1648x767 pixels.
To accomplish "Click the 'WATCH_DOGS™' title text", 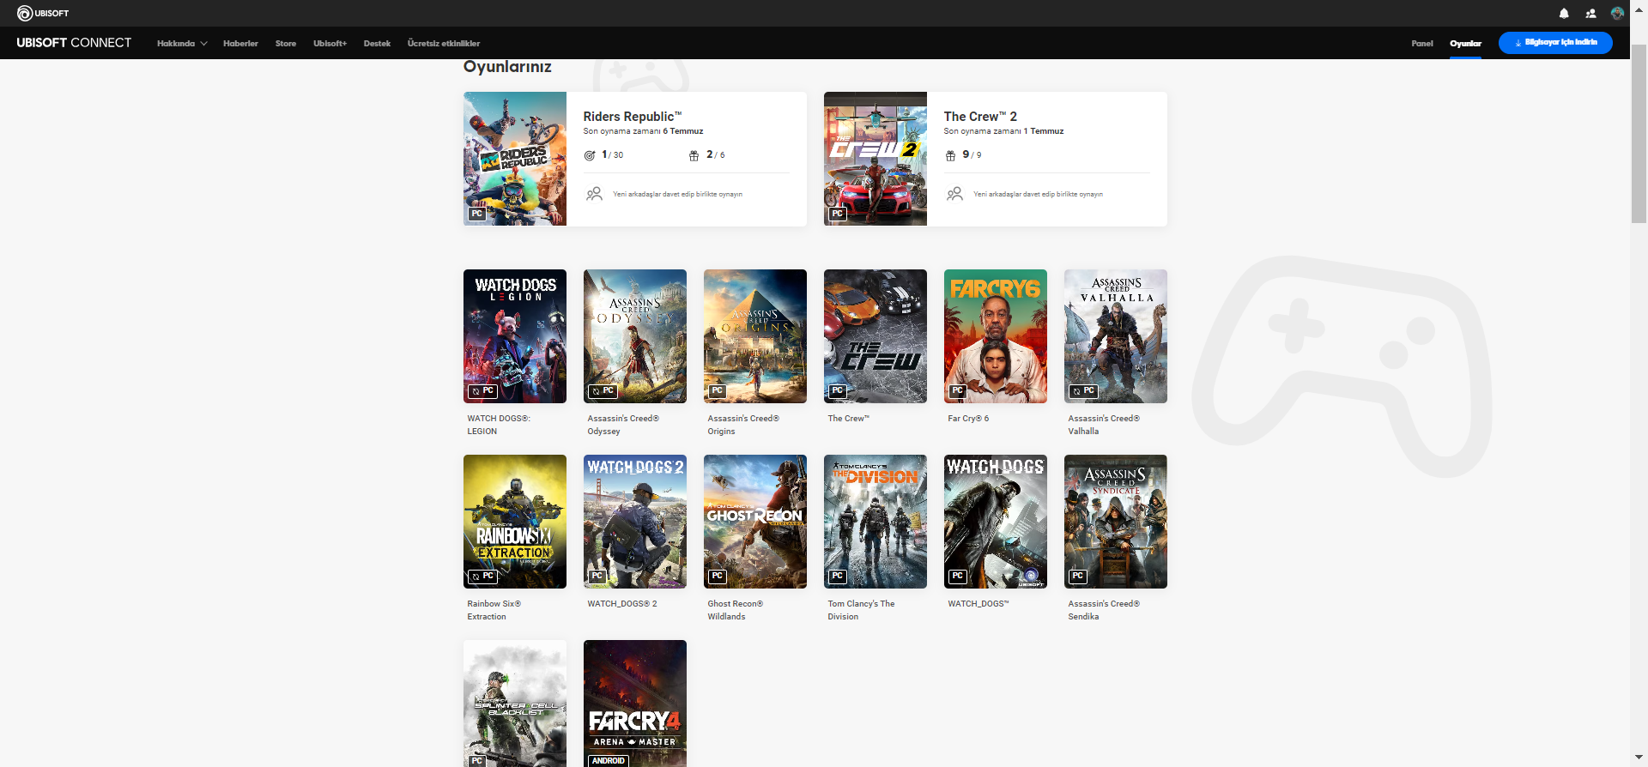I will [x=978, y=604].
